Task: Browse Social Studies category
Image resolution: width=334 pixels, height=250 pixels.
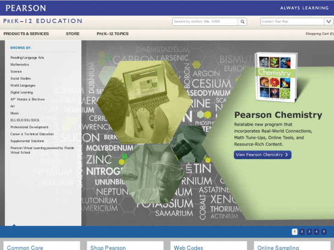Action: pos(21,78)
